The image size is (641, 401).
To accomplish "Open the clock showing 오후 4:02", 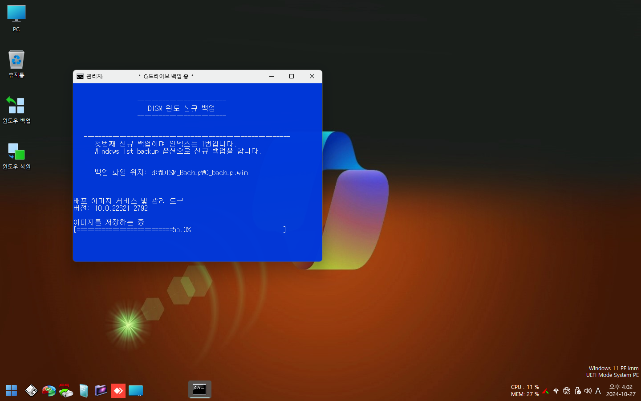I will [x=621, y=391].
